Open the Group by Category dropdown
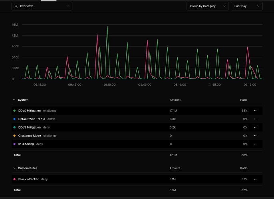 208,6
